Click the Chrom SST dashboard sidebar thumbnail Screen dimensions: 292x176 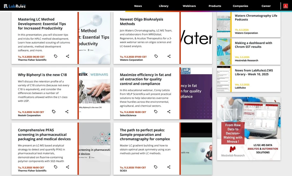pyautogui.click(x=224, y=52)
